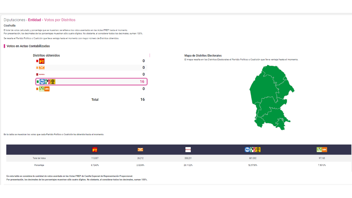Click the PAN-PRI-PRD coalition logo in districts list
Image resolution: width=352 pixels, height=198 pixels.
point(47,82)
